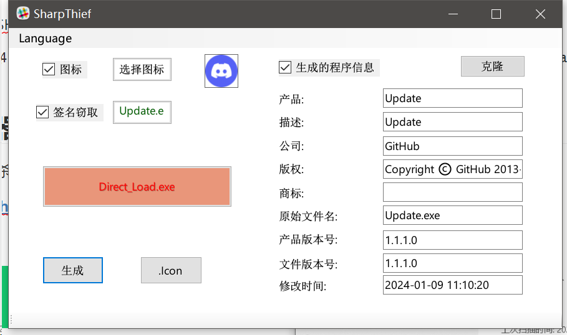This screenshot has width=567, height=335.
Task: Maximize the SharpThief window
Action: (496, 14)
